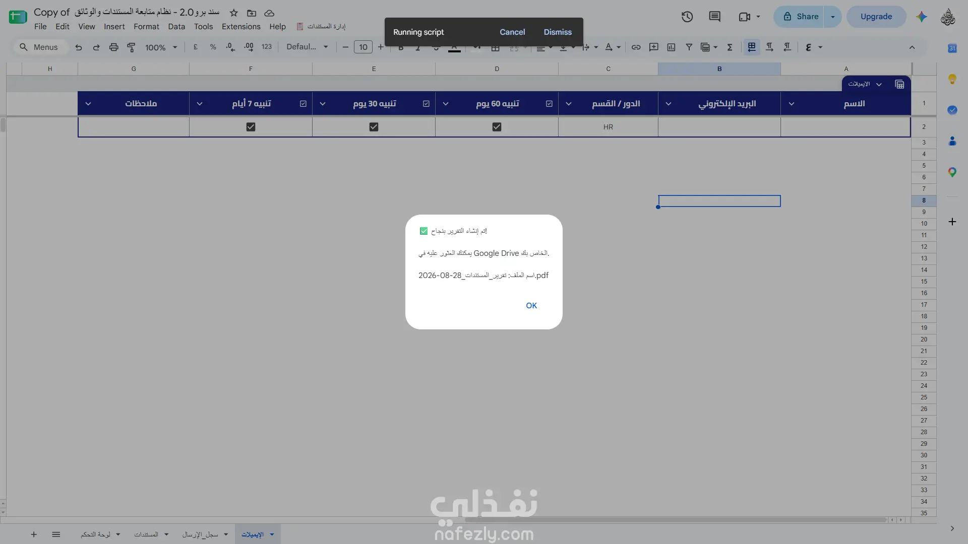Select the paint format icon

131,47
